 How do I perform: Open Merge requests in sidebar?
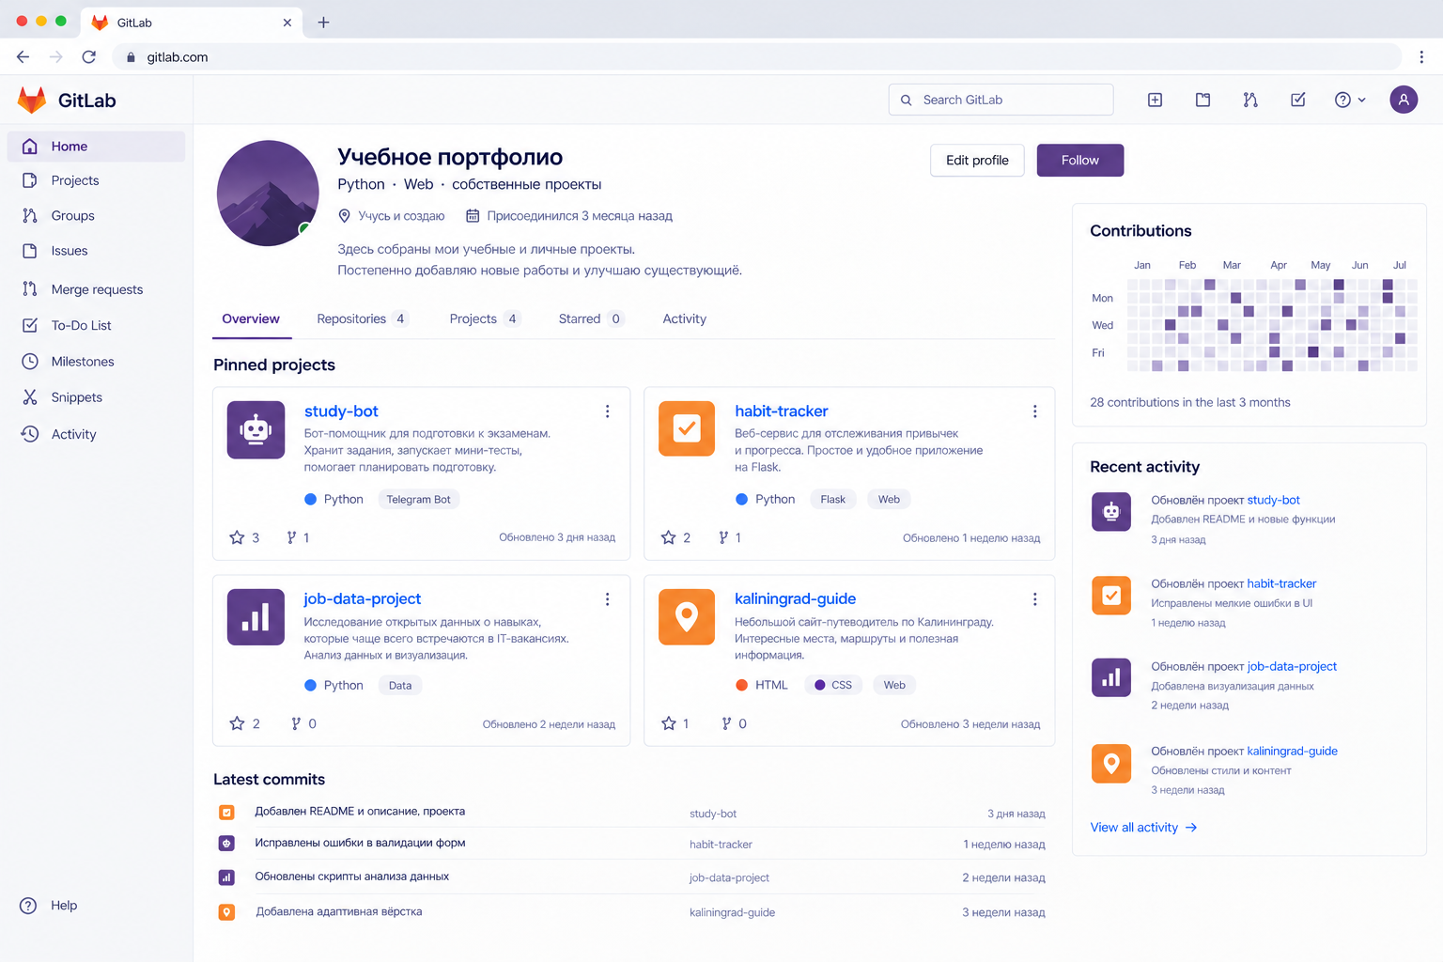tap(97, 289)
